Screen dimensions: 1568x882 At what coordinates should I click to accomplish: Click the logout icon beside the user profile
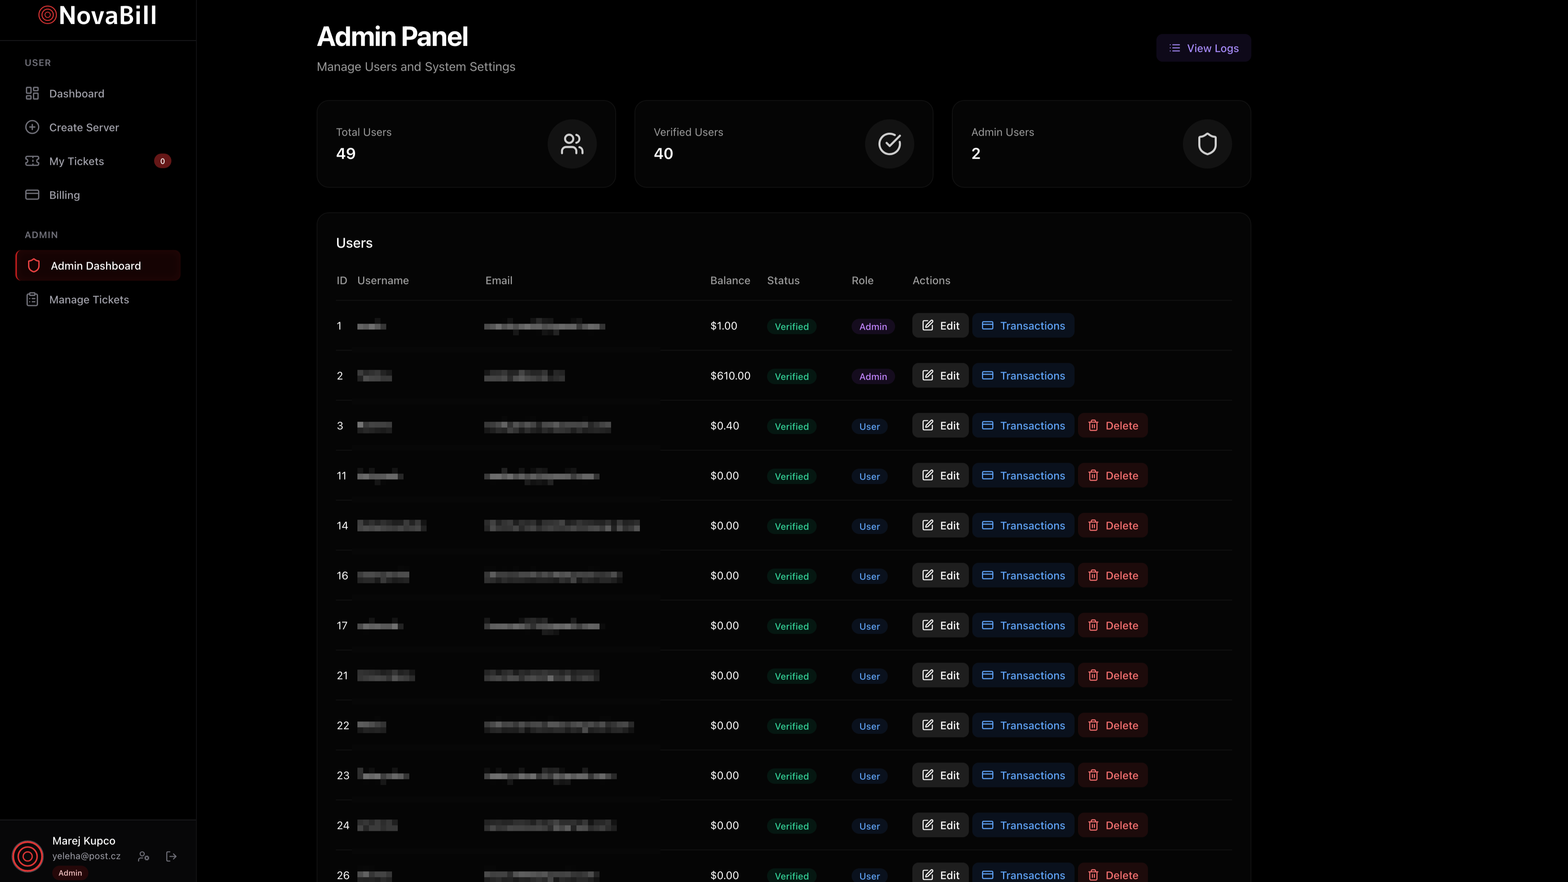pos(171,856)
